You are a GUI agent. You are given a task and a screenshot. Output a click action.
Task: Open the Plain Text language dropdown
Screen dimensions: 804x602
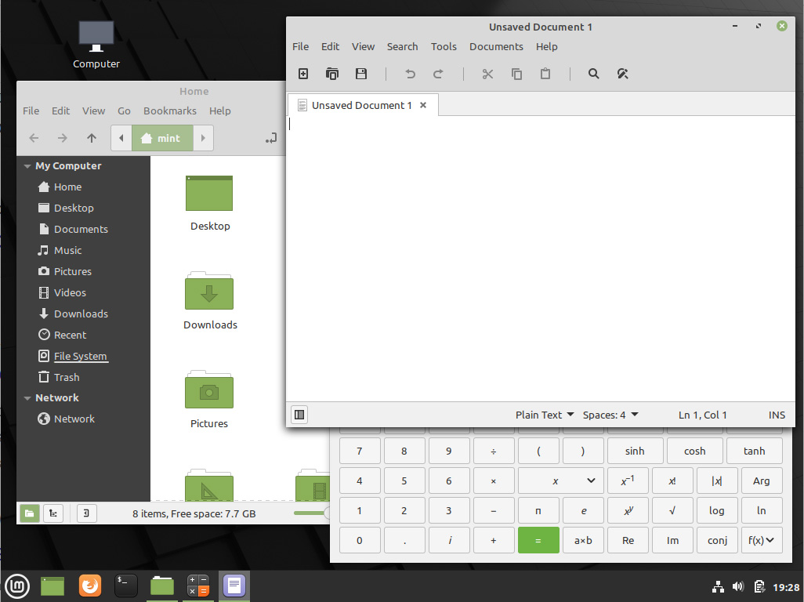point(545,415)
